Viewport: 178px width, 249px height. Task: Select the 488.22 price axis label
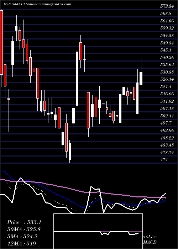pos(167,138)
